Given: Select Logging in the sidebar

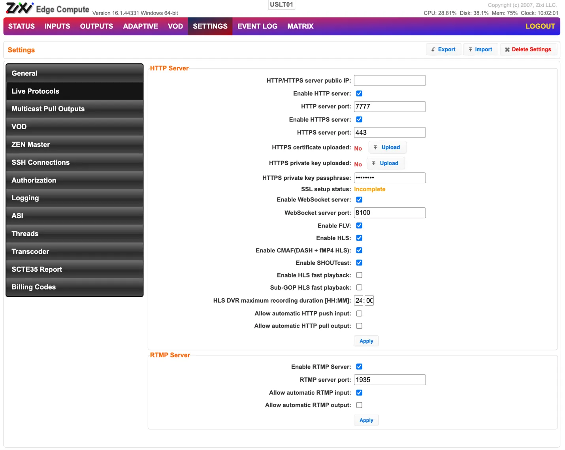Looking at the screenshot, I should coord(75,198).
